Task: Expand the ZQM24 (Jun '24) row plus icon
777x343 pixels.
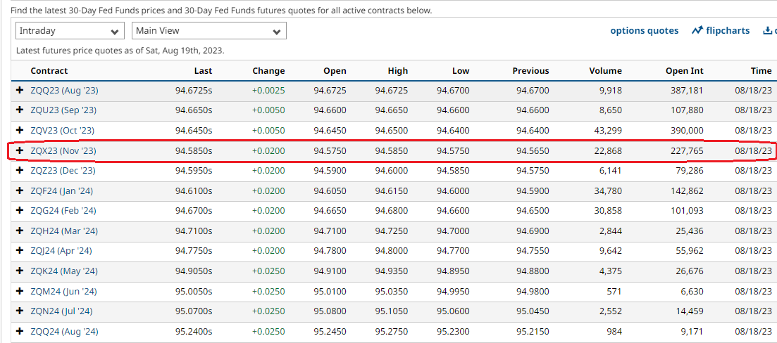Action: click(20, 292)
